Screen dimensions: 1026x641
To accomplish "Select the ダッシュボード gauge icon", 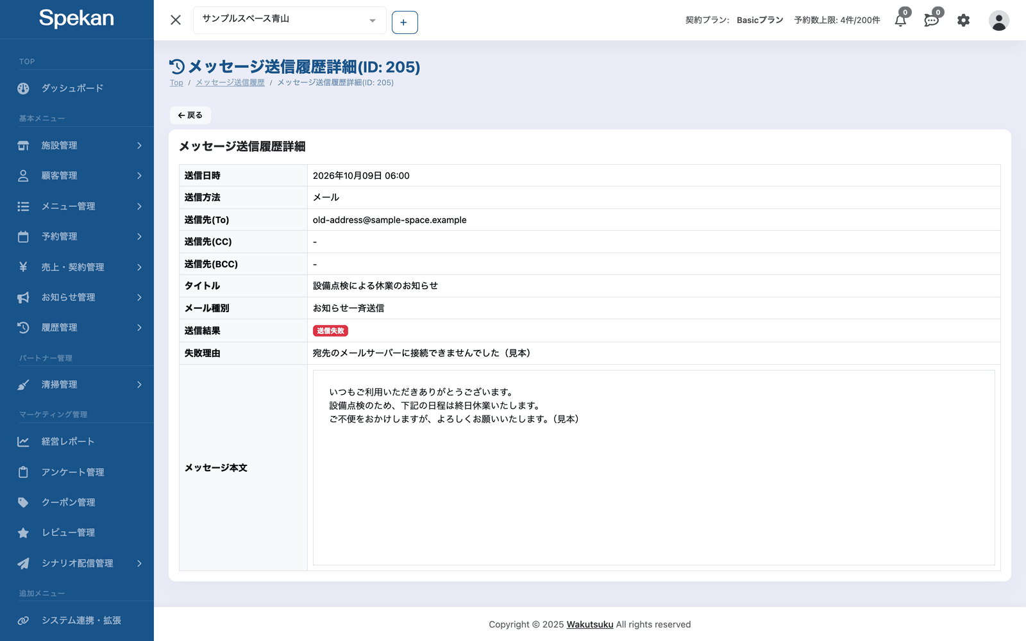I will point(23,88).
